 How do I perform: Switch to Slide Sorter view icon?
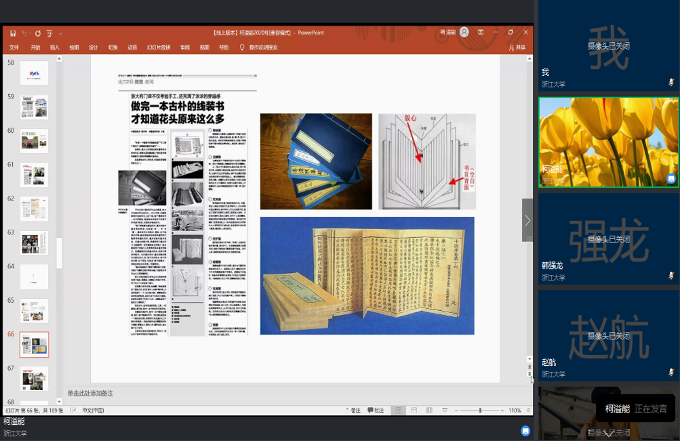coord(413,411)
